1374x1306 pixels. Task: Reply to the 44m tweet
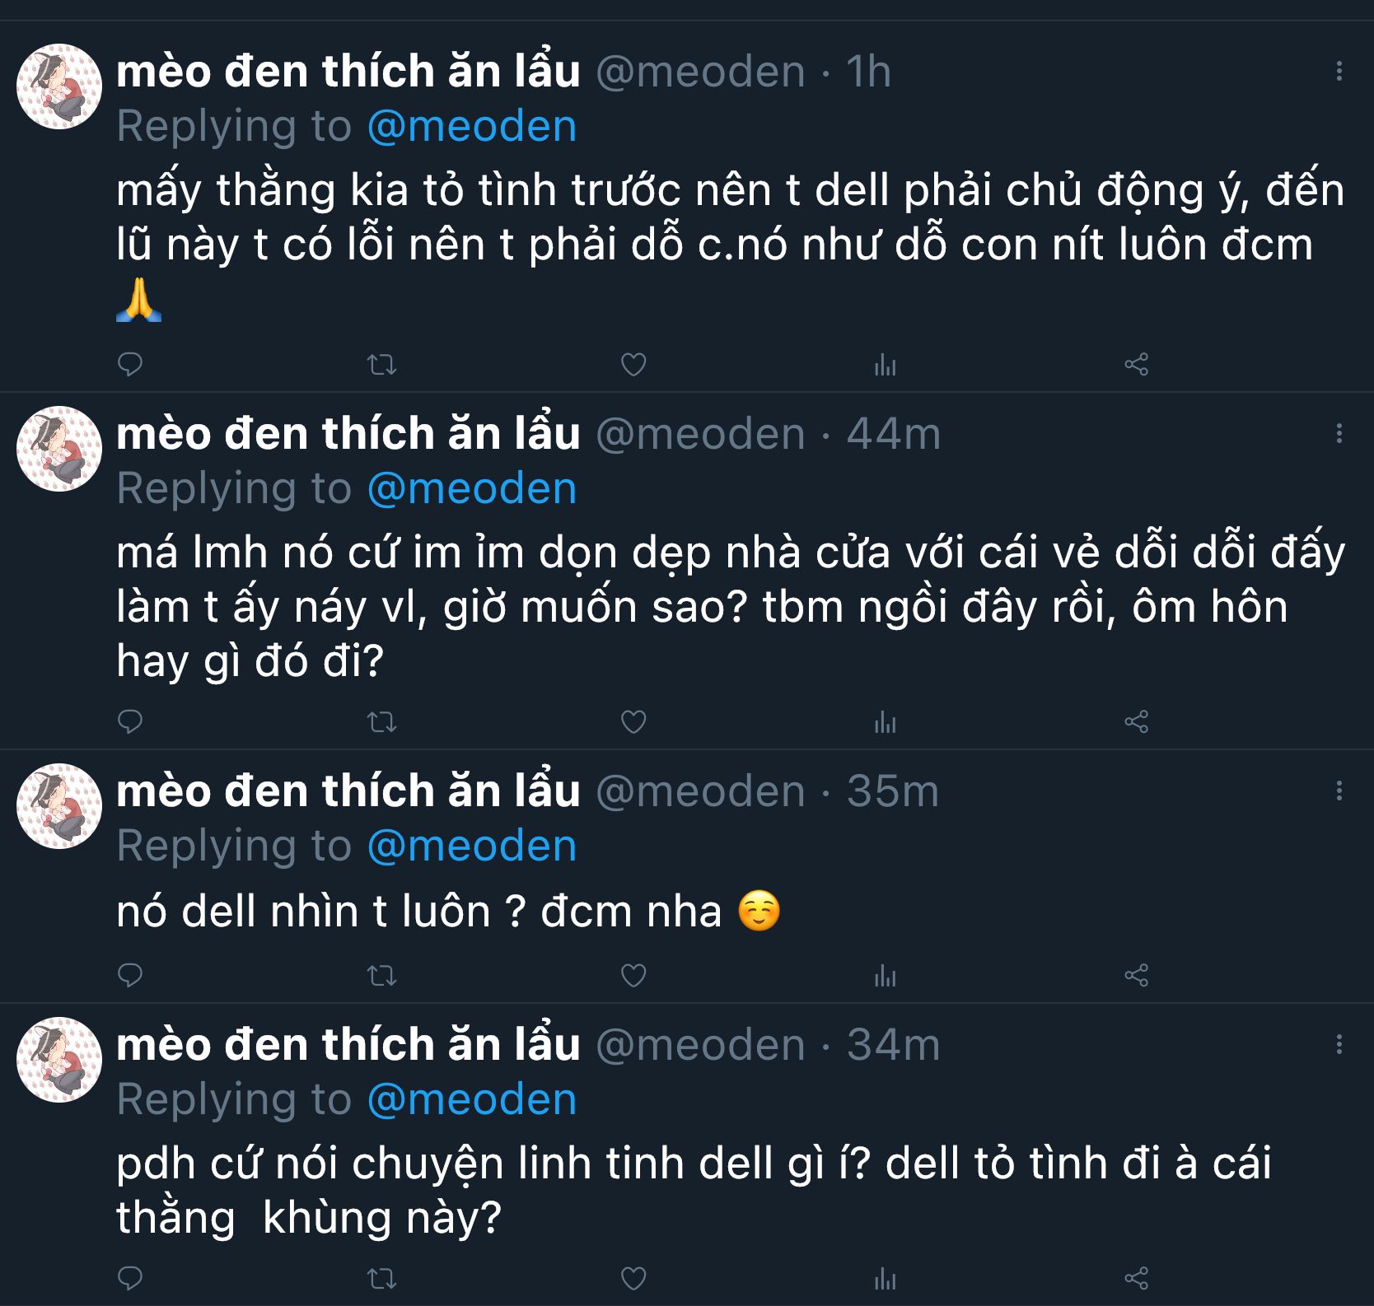coord(130,722)
